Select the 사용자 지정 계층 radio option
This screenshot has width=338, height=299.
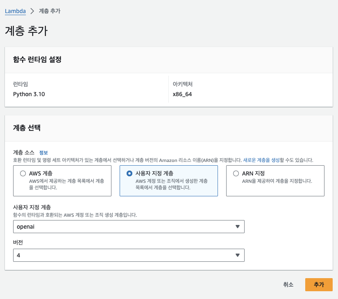tap(129, 173)
